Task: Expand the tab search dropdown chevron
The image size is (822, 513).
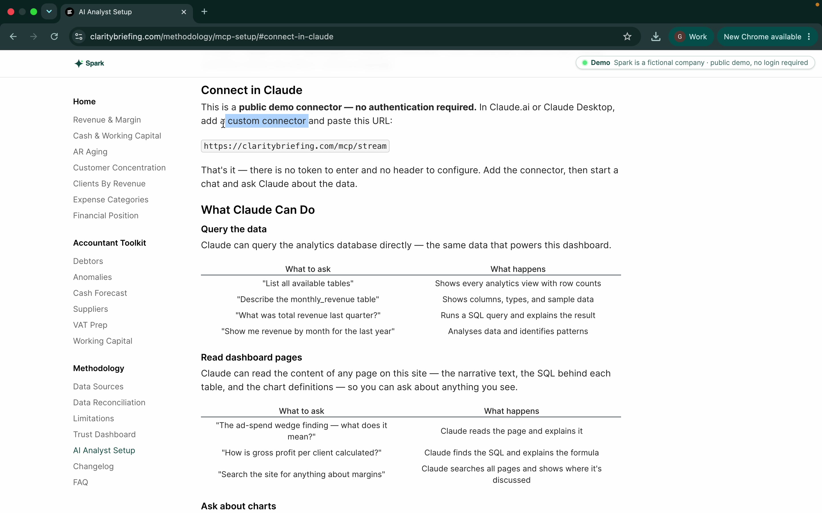Action: coord(49,12)
